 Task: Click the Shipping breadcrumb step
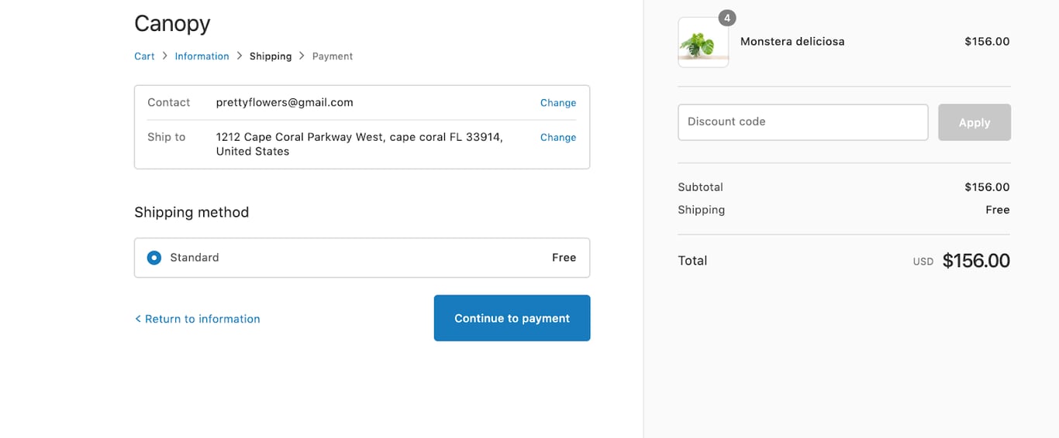coord(271,56)
